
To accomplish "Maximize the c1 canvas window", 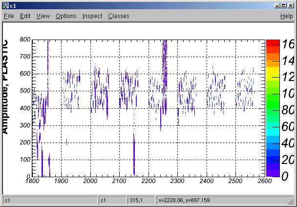I will point(283,6).
